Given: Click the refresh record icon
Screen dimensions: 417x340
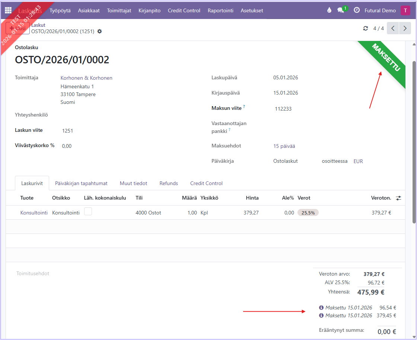Looking at the screenshot, I should coord(366,28).
